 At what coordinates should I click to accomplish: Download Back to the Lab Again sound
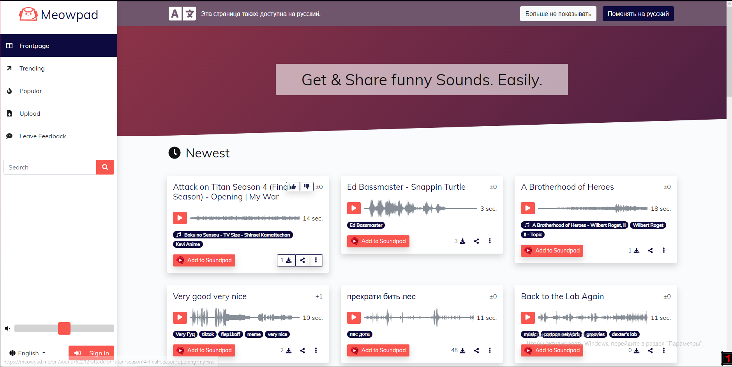[634, 351]
